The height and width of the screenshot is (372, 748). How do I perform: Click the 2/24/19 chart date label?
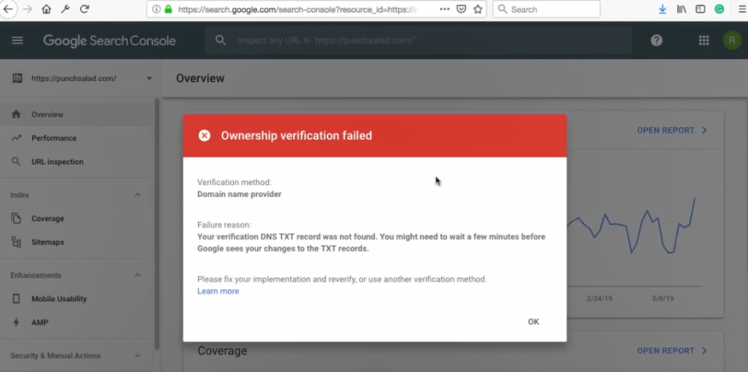599,298
